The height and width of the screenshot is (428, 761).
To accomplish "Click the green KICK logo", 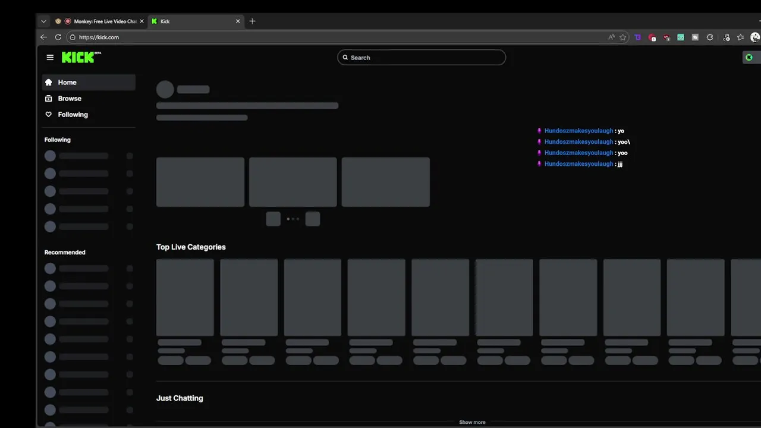I will pyautogui.click(x=81, y=57).
